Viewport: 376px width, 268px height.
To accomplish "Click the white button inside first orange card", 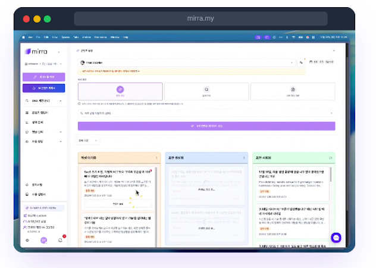I will (x=118, y=204).
